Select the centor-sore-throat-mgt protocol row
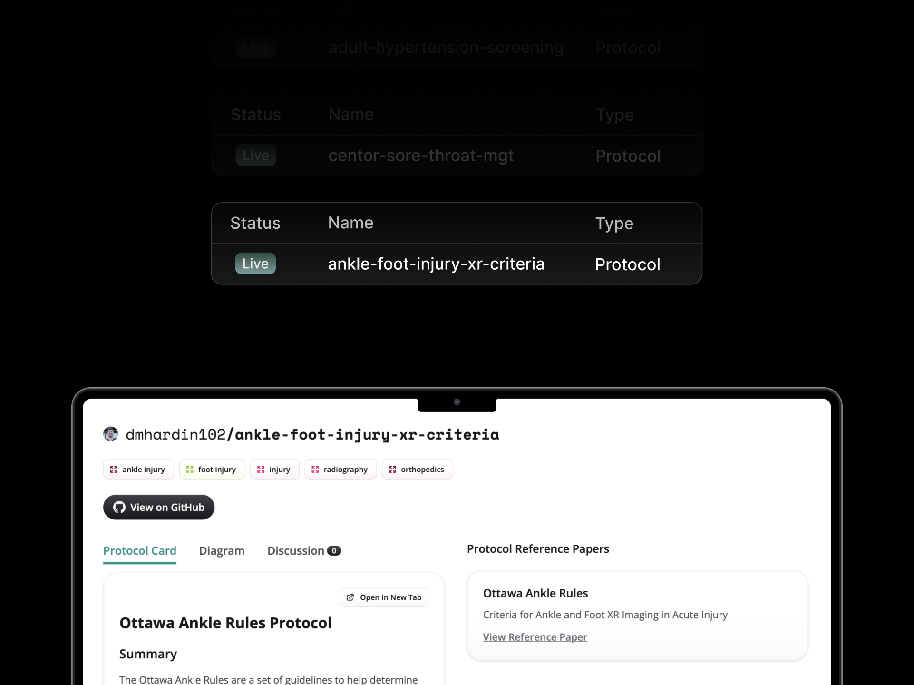914x685 pixels. (x=421, y=156)
